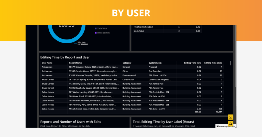
Task: Click the General category cell
Action: tap(126, 67)
